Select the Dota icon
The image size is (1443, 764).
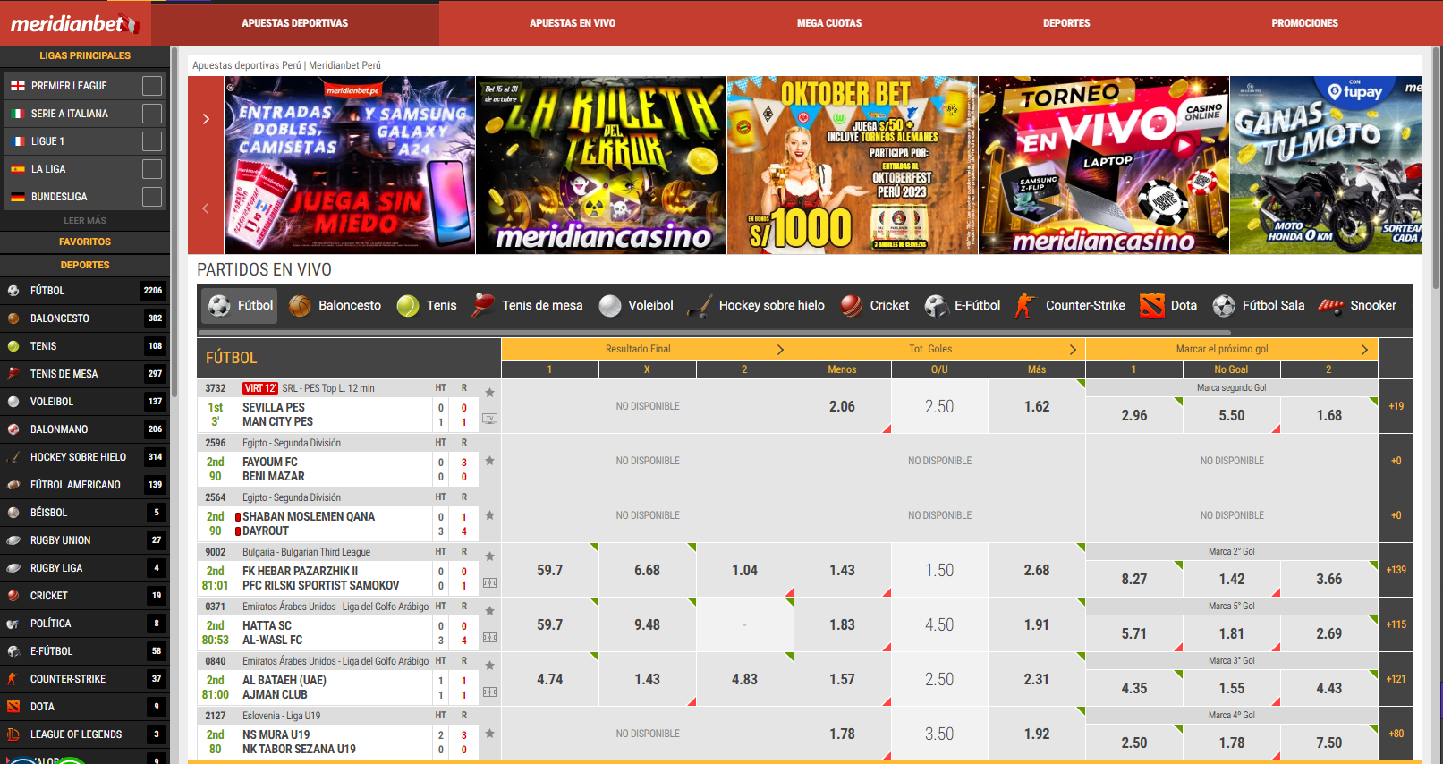1152,306
